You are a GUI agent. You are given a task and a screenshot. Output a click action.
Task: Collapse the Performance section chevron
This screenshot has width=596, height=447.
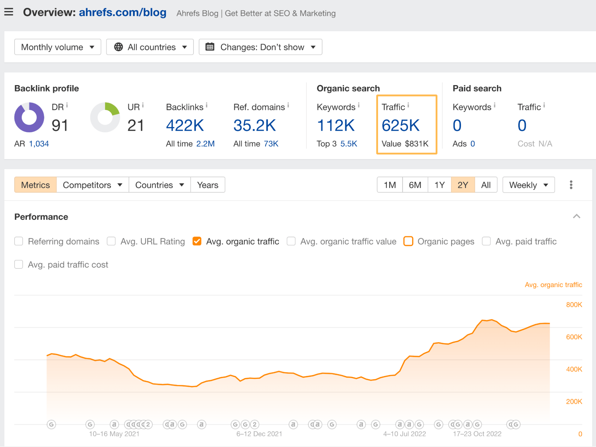[577, 216]
